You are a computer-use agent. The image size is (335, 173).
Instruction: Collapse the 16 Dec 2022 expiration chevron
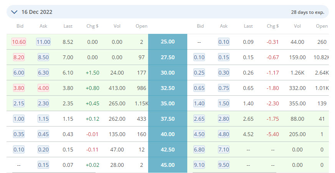point(14,12)
